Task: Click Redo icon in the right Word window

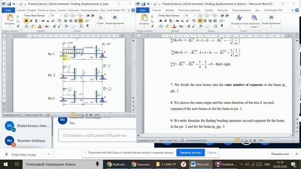Action: 155,4
